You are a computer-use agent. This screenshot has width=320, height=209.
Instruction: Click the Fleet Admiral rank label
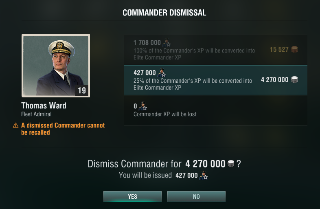point(36,114)
